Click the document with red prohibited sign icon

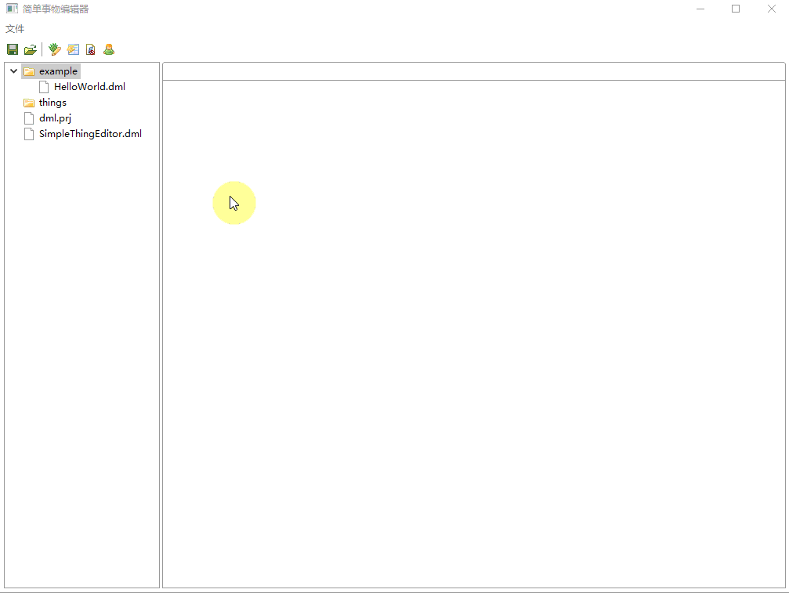[x=91, y=49]
